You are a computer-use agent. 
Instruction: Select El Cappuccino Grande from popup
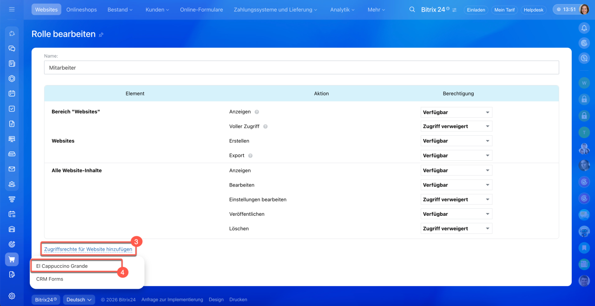pos(62,266)
